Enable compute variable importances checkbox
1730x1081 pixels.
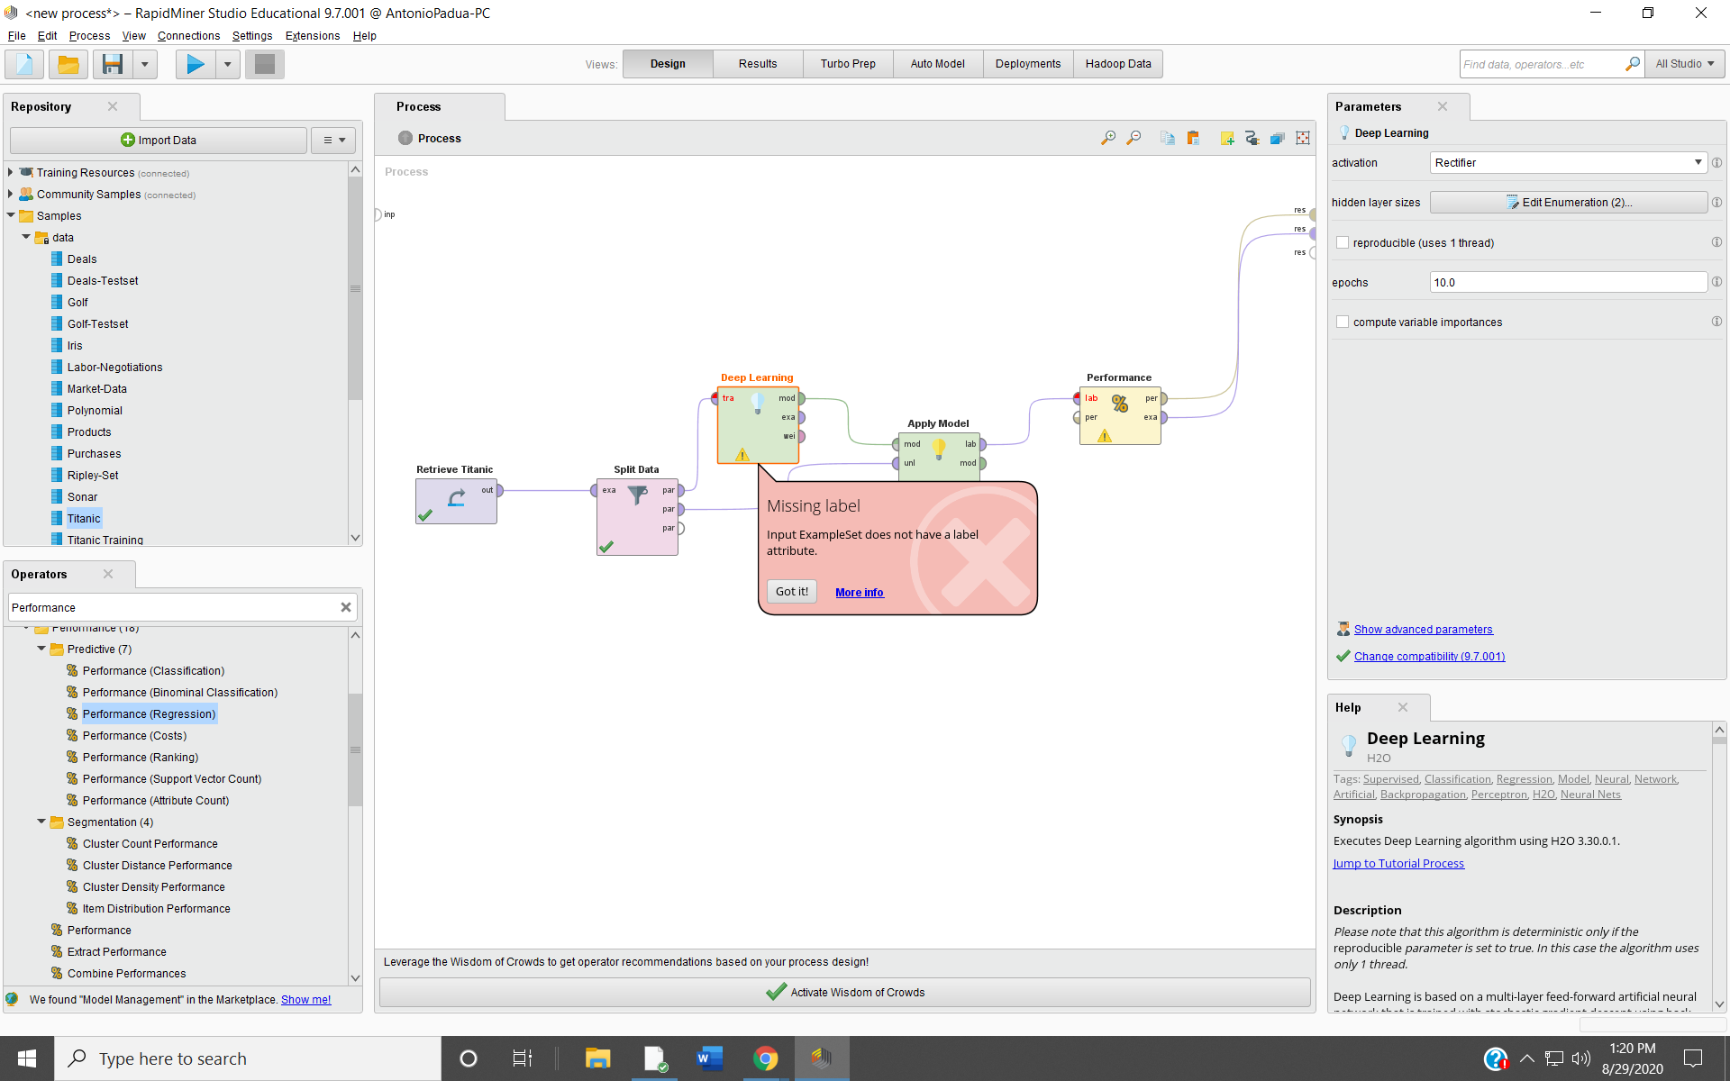[1343, 322]
